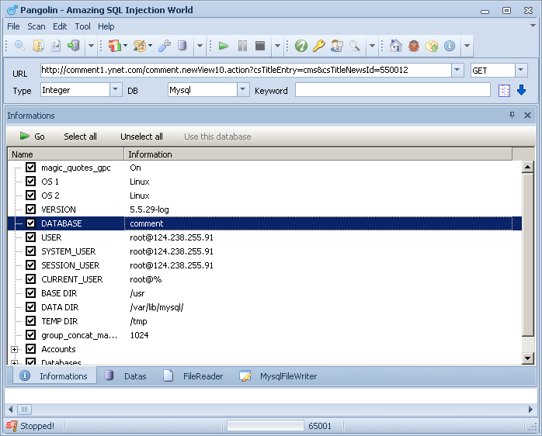Click the Go button
The image size is (542, 436).
click(33, 137)
